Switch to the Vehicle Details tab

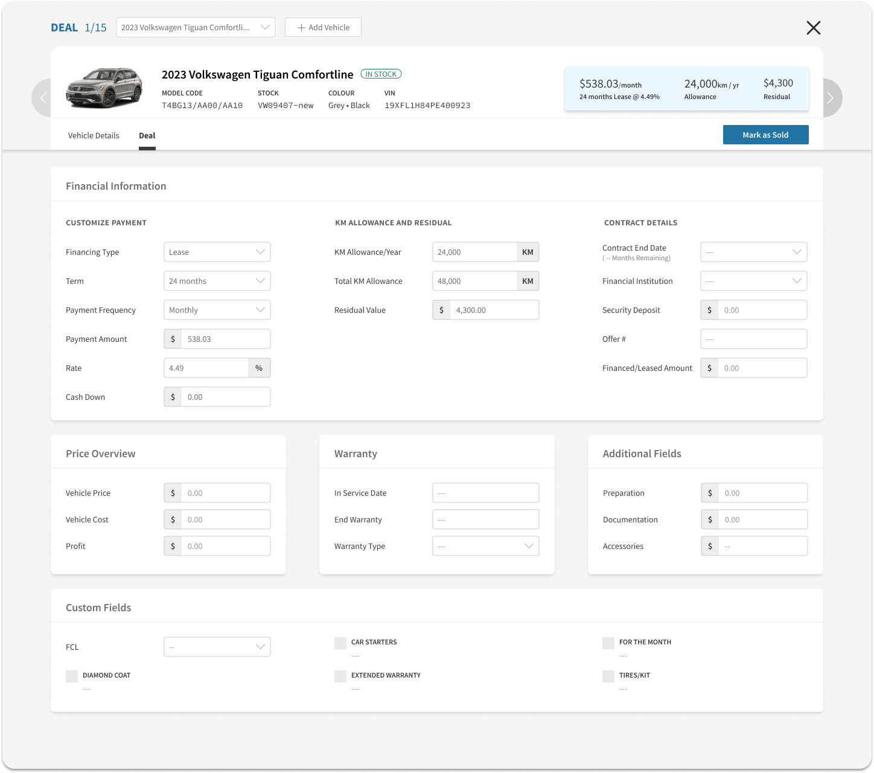tap(94, 136)
